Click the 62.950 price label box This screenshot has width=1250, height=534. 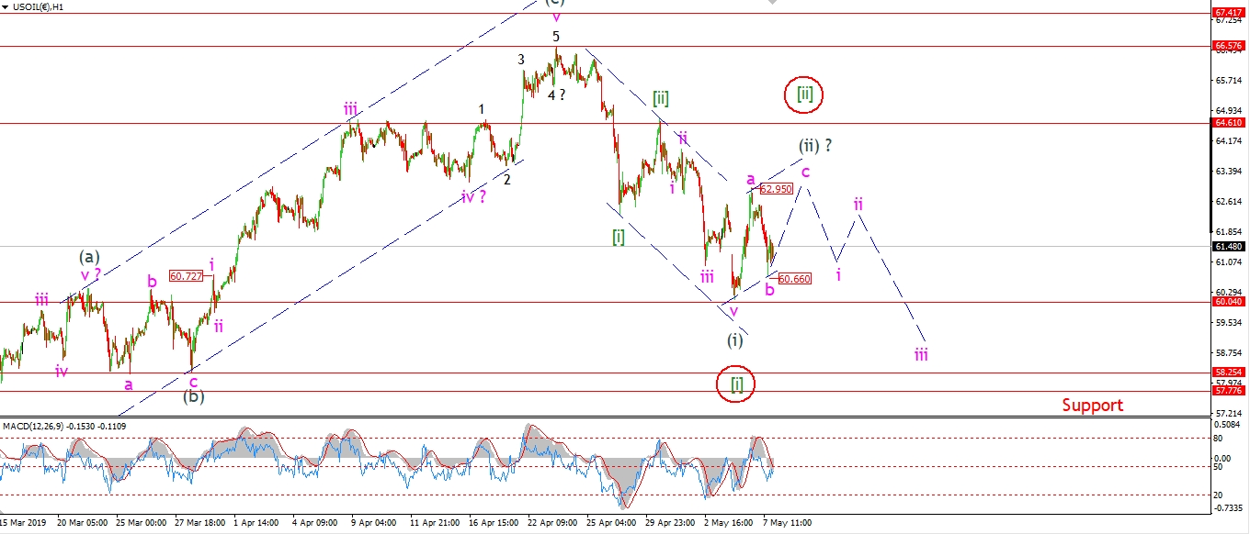pos(776,188)
